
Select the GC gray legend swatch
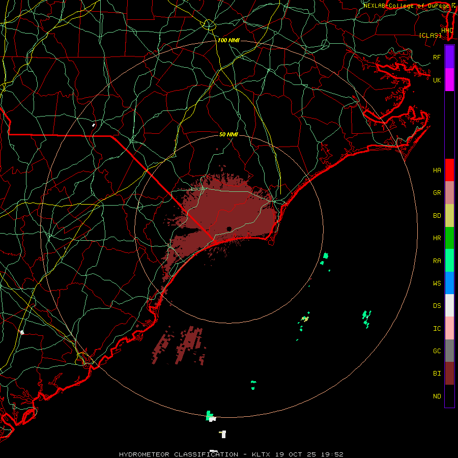pos(449,351)
